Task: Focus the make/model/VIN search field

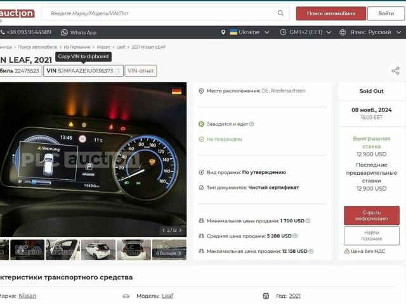Action: tap(165, 13)
